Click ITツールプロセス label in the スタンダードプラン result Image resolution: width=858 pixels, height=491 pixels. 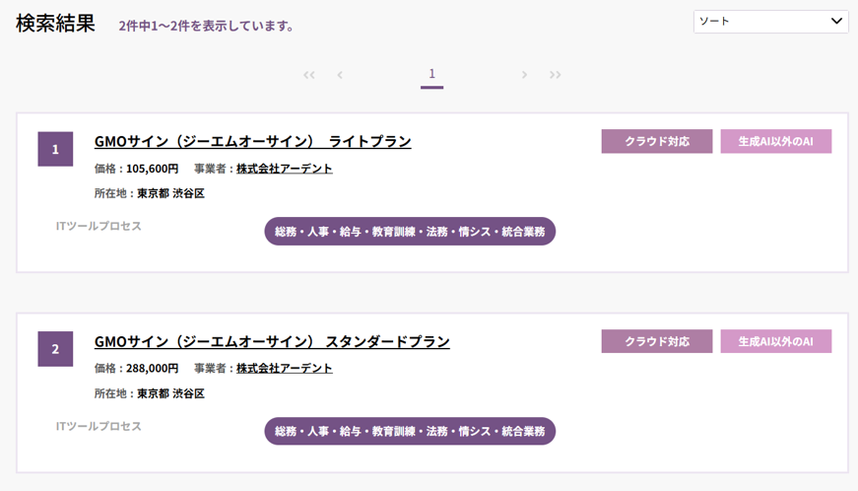coord(99,426)
